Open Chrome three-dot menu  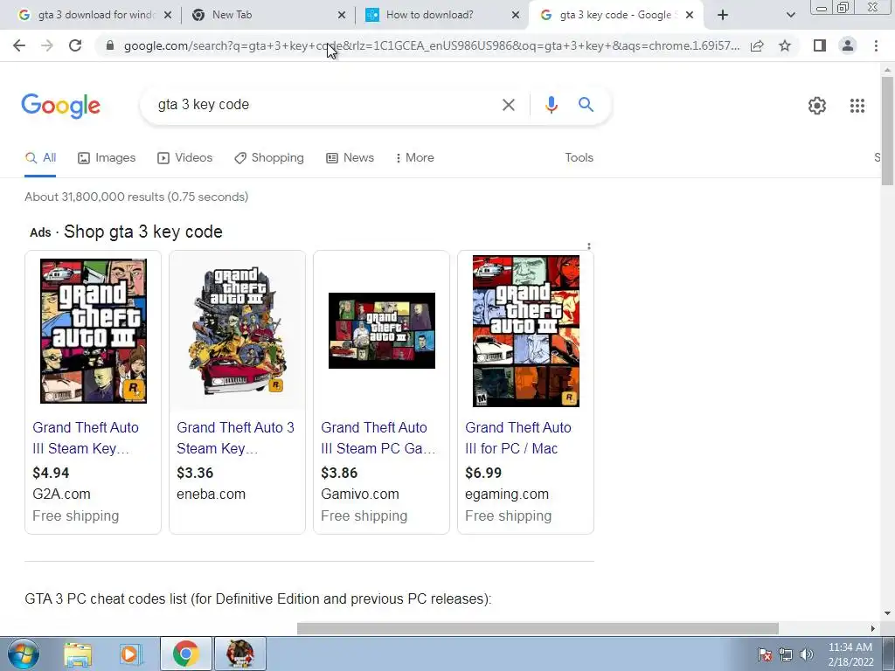[876, 45]
